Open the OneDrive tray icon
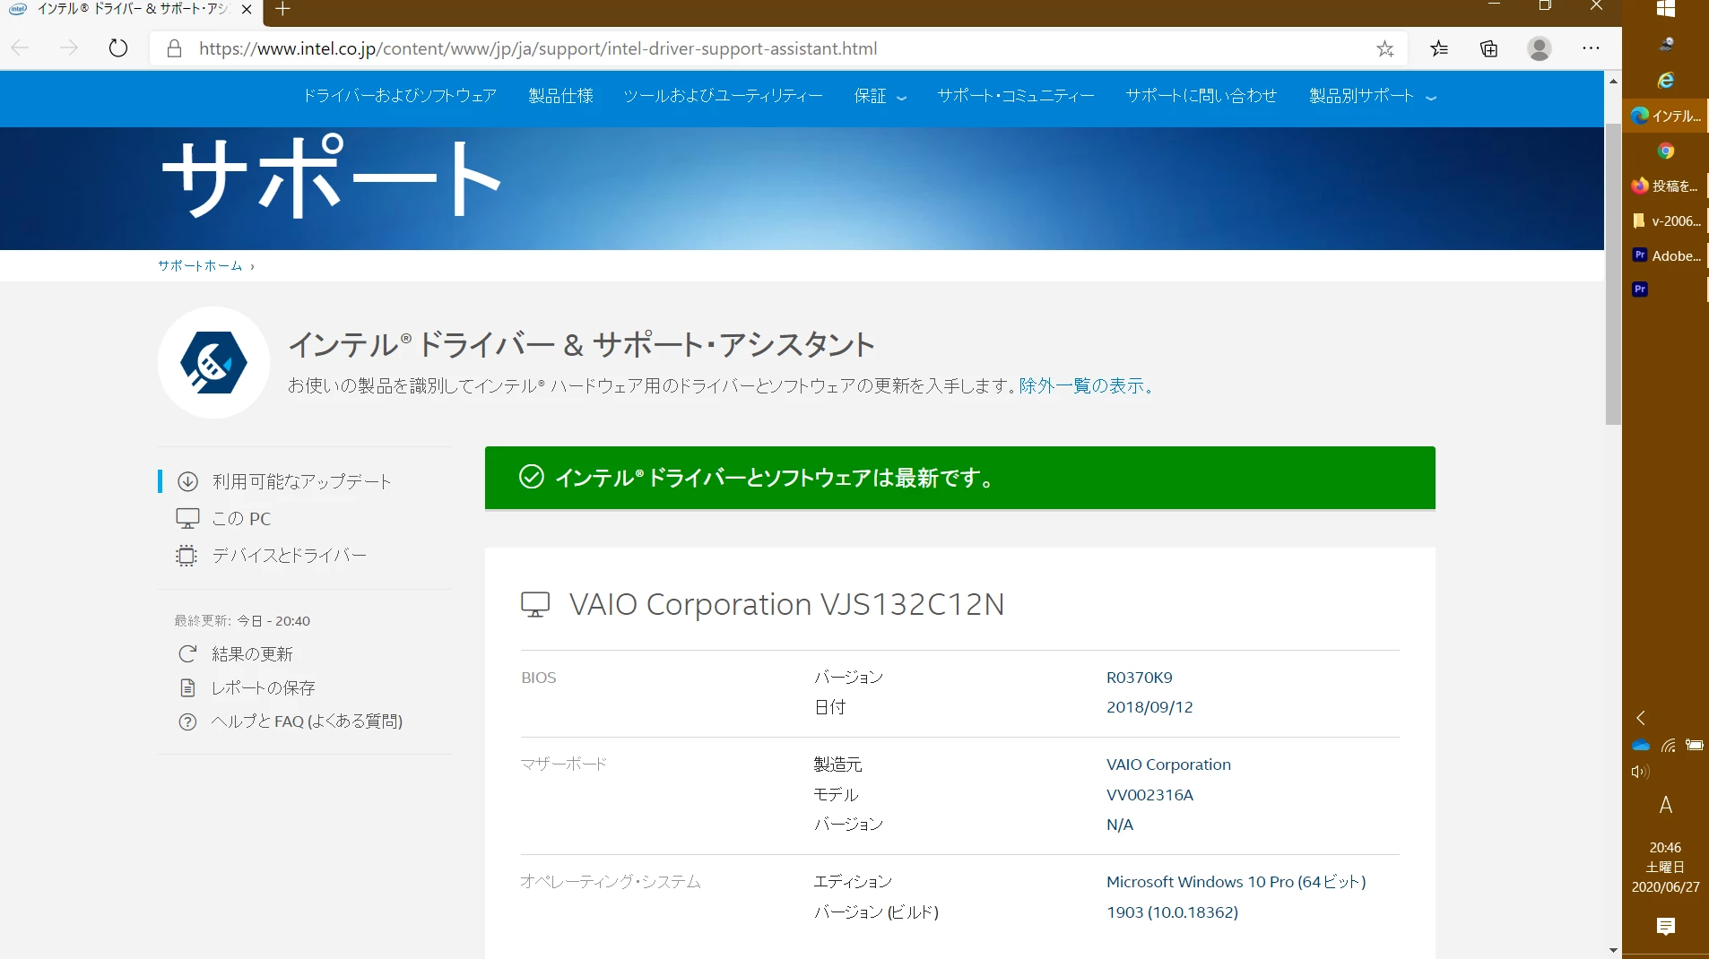The width and height of the screenshot is (1709, 959). click(1641, 746)
